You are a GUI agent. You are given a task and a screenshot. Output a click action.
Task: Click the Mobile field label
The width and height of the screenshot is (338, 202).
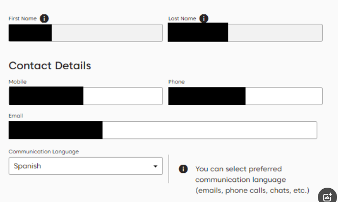pyautogui.click(x=18, y=82)
